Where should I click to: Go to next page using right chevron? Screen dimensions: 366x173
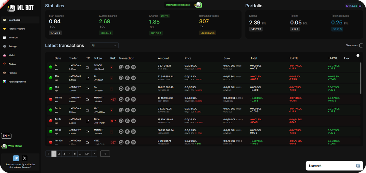click(x=94, y=154)
